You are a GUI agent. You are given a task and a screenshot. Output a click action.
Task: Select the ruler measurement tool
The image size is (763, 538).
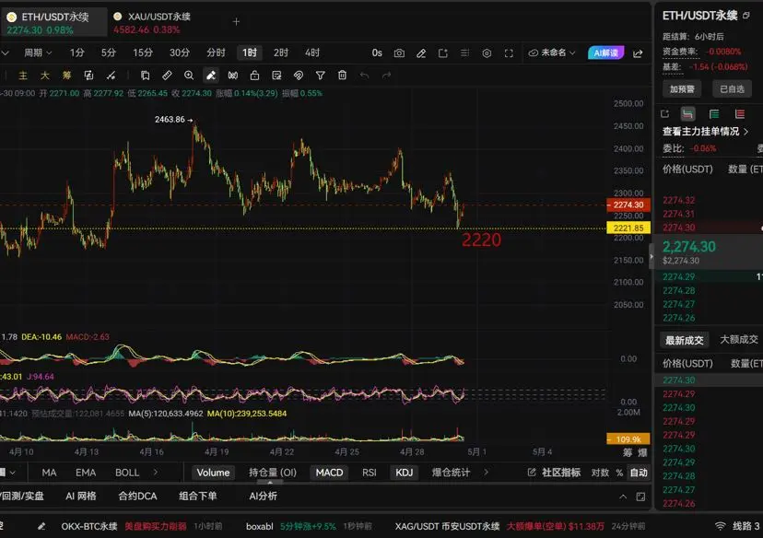coord(167,75)
